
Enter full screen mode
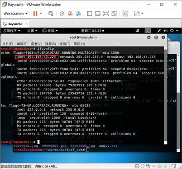point(106,14)
